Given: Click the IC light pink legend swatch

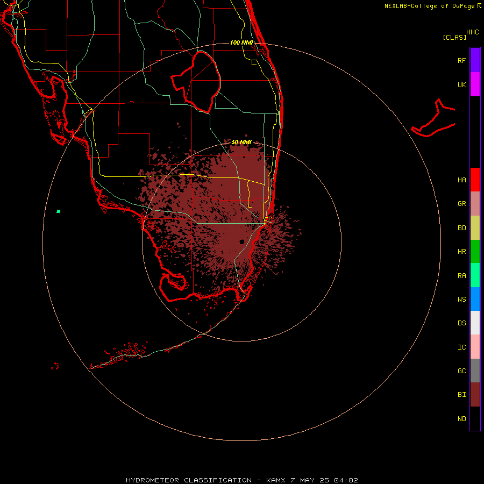Looking at the screenshot, I should click(x=475, y=347).
